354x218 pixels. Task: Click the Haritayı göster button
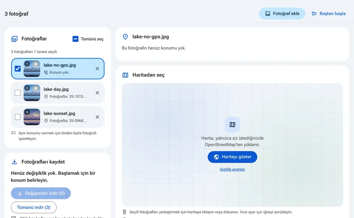pos(232,157)
